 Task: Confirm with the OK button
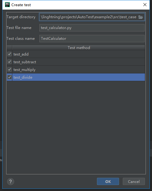coord(108,181)
